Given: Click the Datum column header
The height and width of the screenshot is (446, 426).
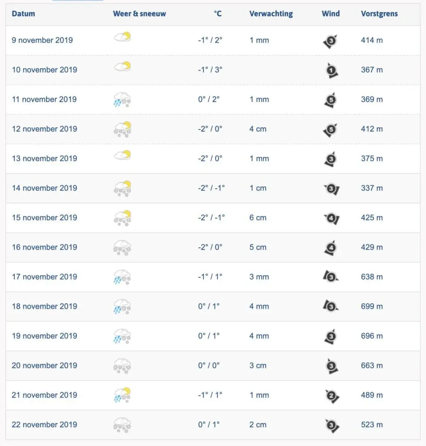Looking at the screenshot, I should coord(24,14).
